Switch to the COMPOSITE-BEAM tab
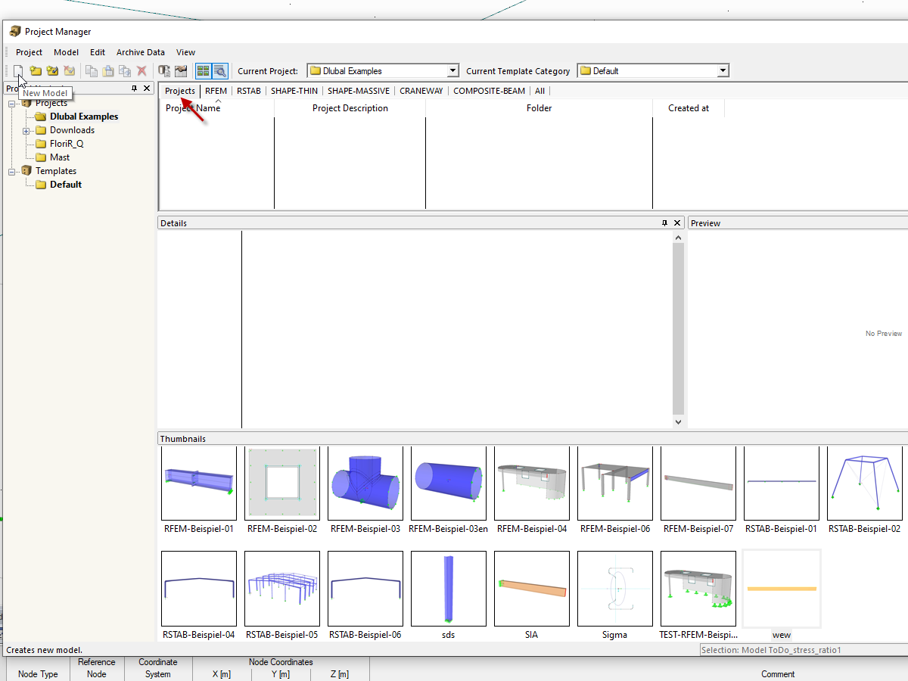This screenshot has height=681, width=908. [490, 91]
